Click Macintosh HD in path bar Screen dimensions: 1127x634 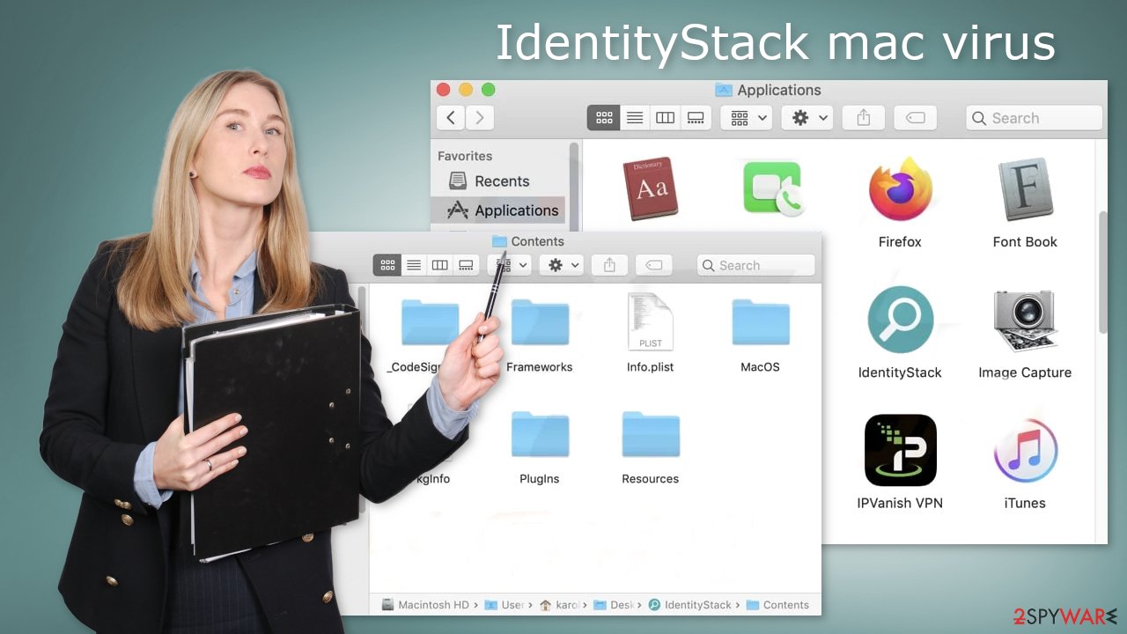point(426,605)
